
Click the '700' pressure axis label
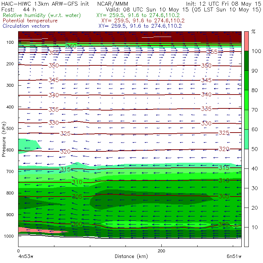tap(10, 172)
